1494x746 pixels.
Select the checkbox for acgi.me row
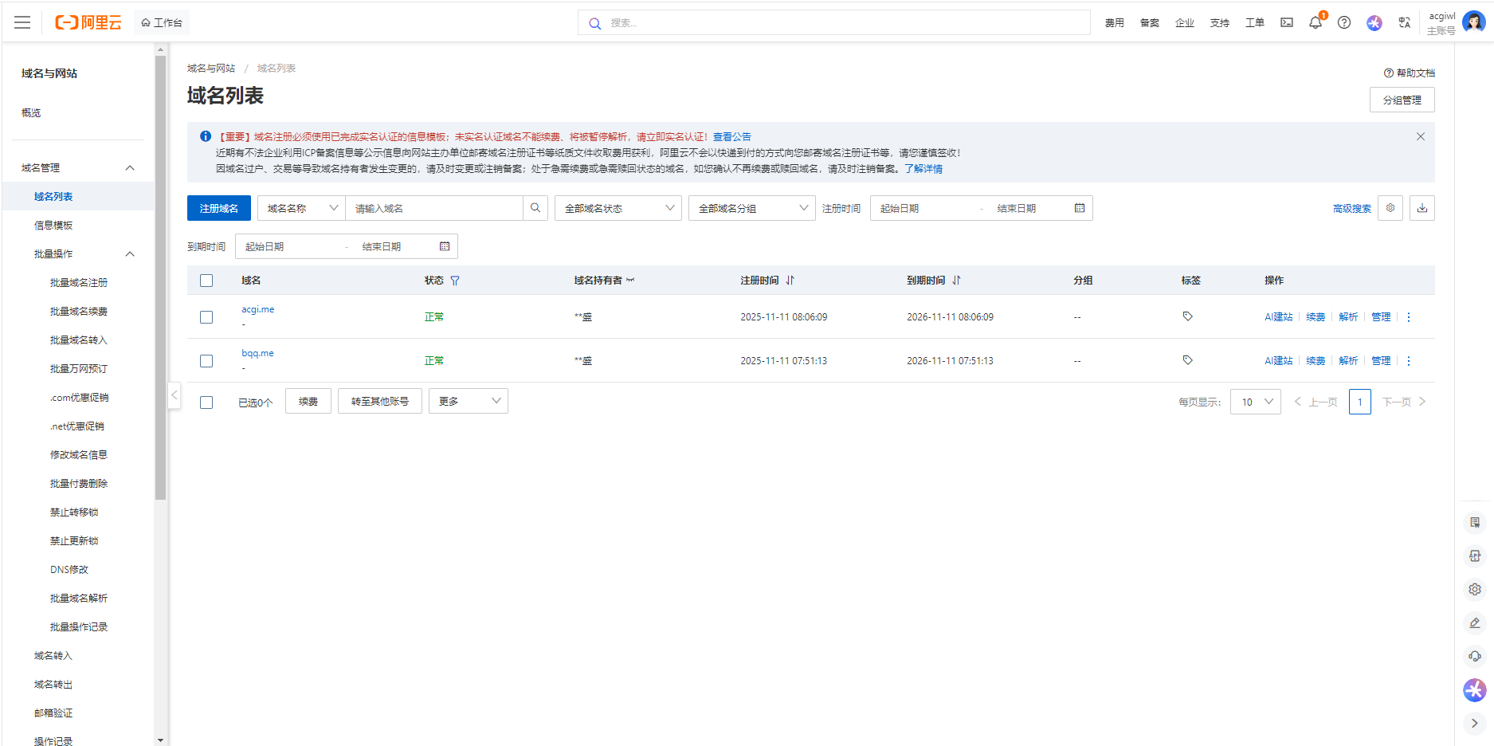click(x=206, y=316)
